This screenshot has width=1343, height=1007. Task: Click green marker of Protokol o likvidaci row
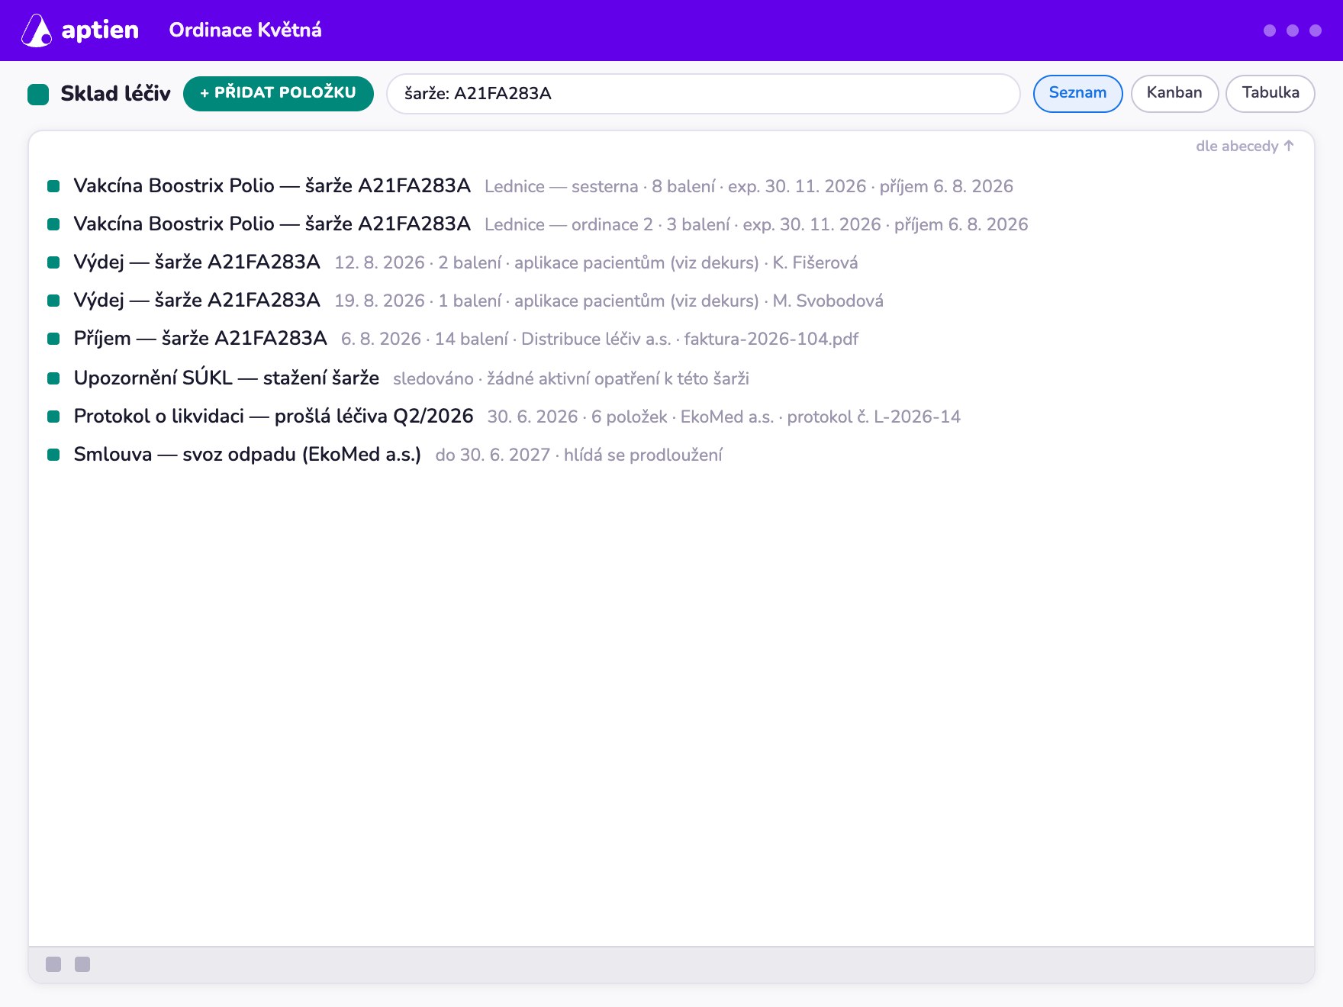[53, 417]
